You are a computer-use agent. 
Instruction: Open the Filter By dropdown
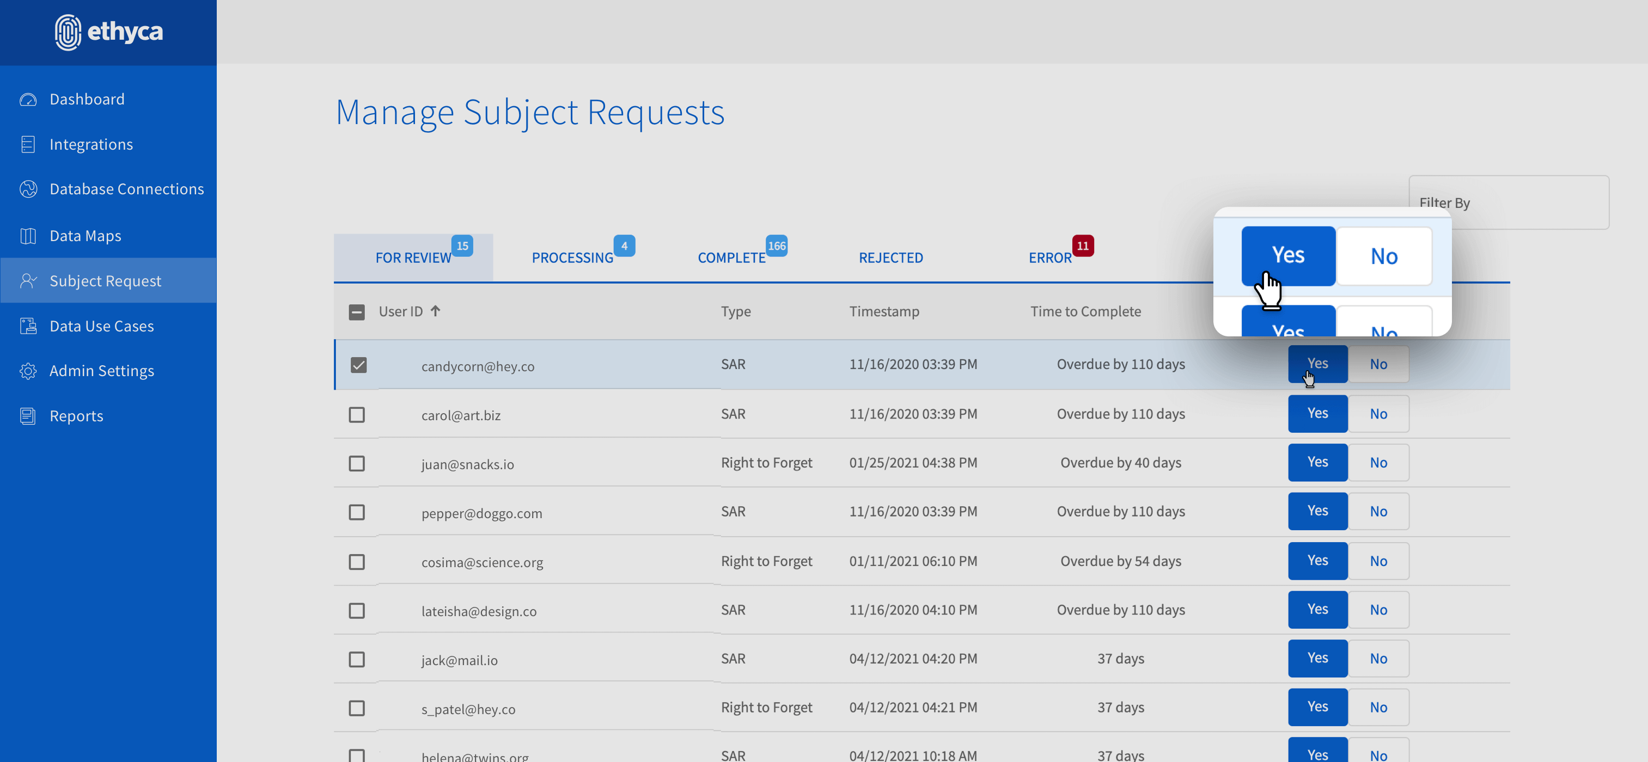(x=1508, y=202)
